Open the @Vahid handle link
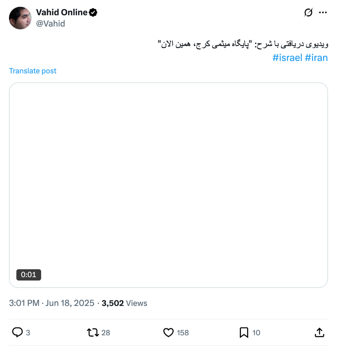This screenshot has height=346, width=337. click(x=51, y=24)
